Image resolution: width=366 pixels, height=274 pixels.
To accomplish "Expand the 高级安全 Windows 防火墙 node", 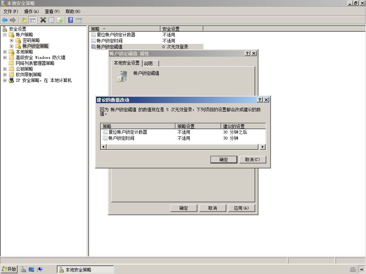I will pyautogui.click(x=5, y=57).
